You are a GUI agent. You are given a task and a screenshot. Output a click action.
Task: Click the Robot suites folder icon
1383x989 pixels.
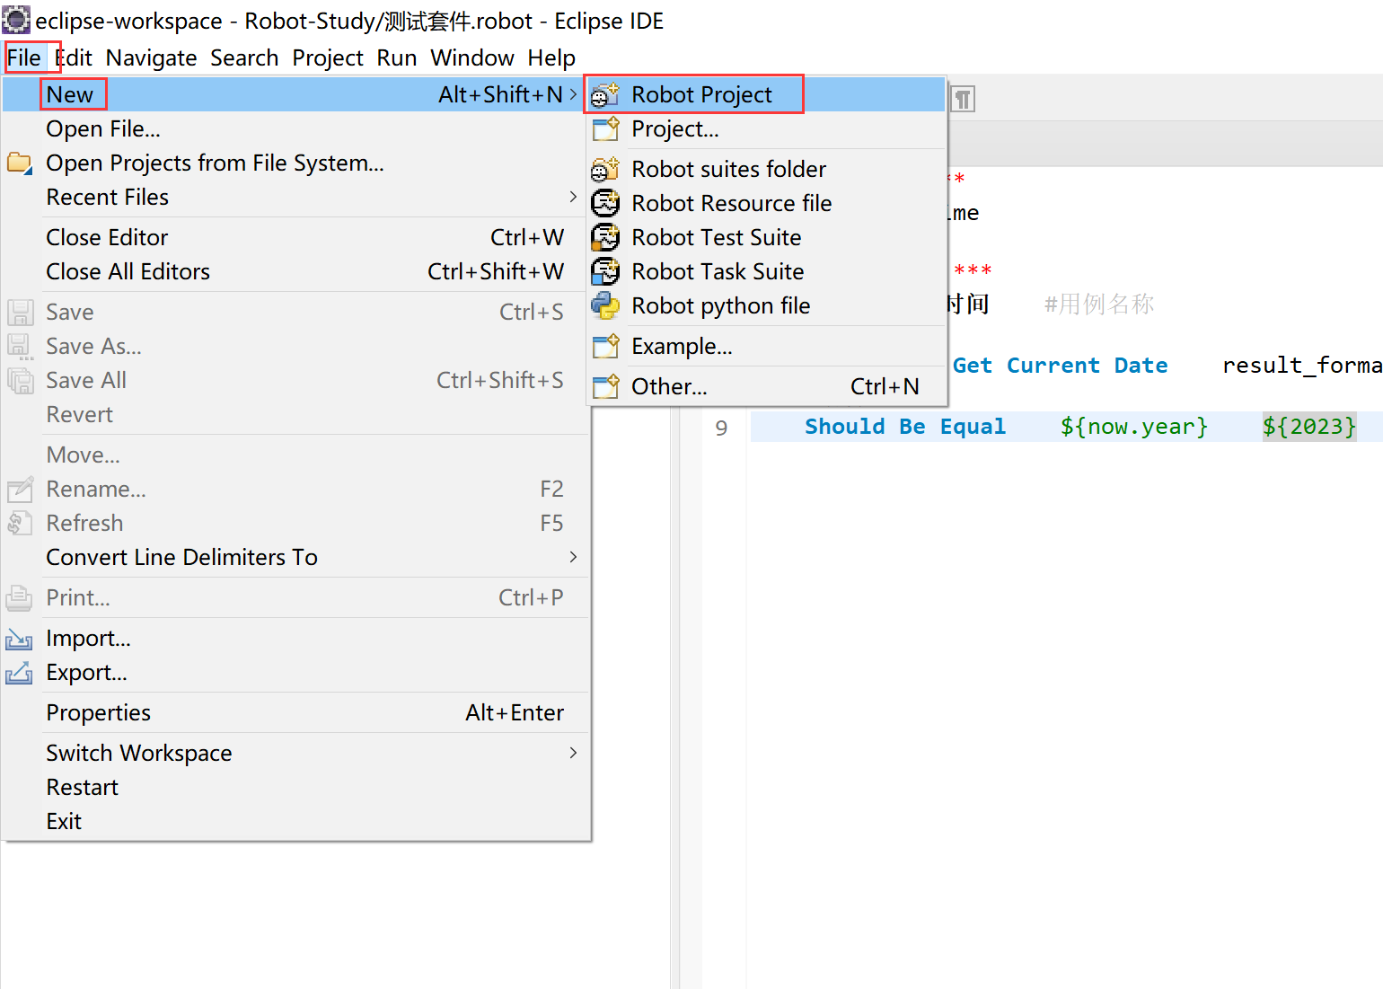tap(605, 169)
